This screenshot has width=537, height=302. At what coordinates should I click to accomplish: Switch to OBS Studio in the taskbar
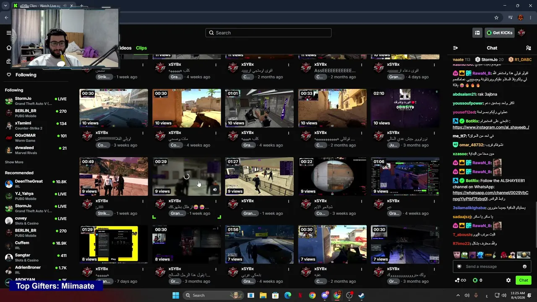(349, 295)
